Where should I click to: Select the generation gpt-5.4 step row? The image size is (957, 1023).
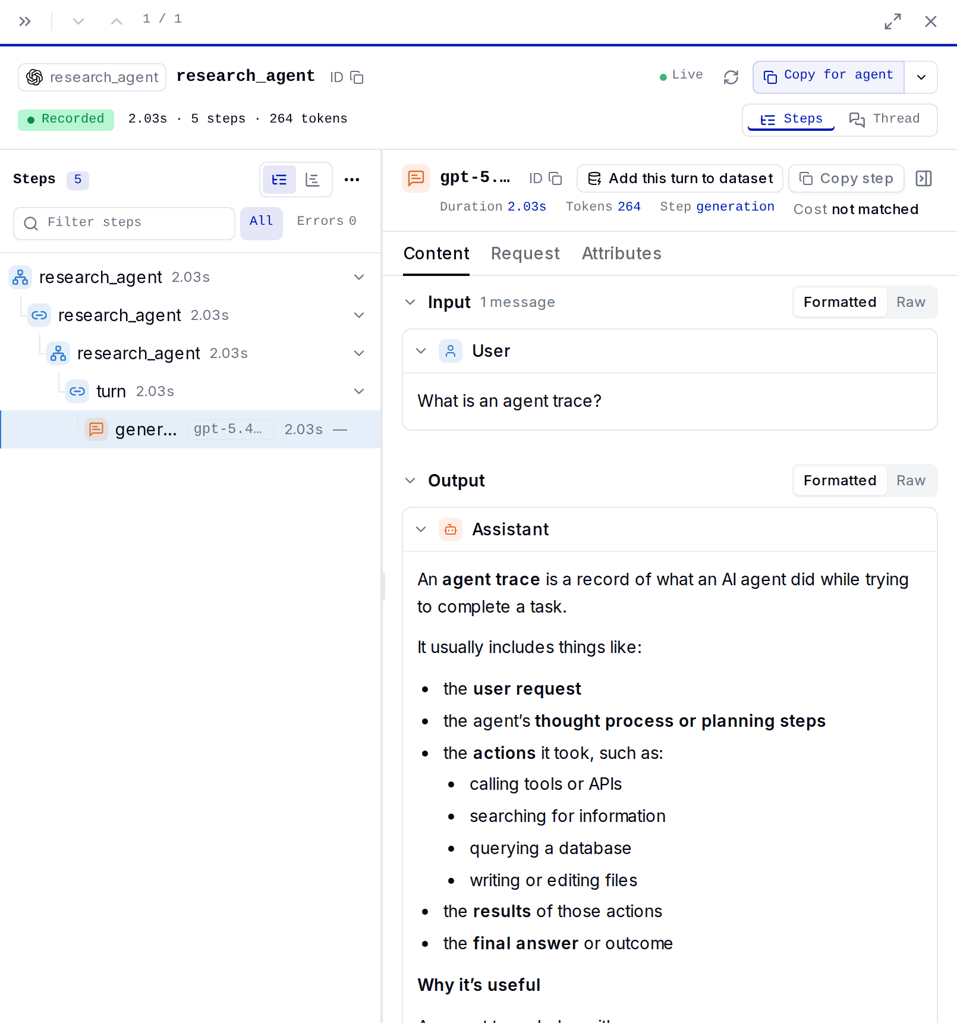pos(190,429)
